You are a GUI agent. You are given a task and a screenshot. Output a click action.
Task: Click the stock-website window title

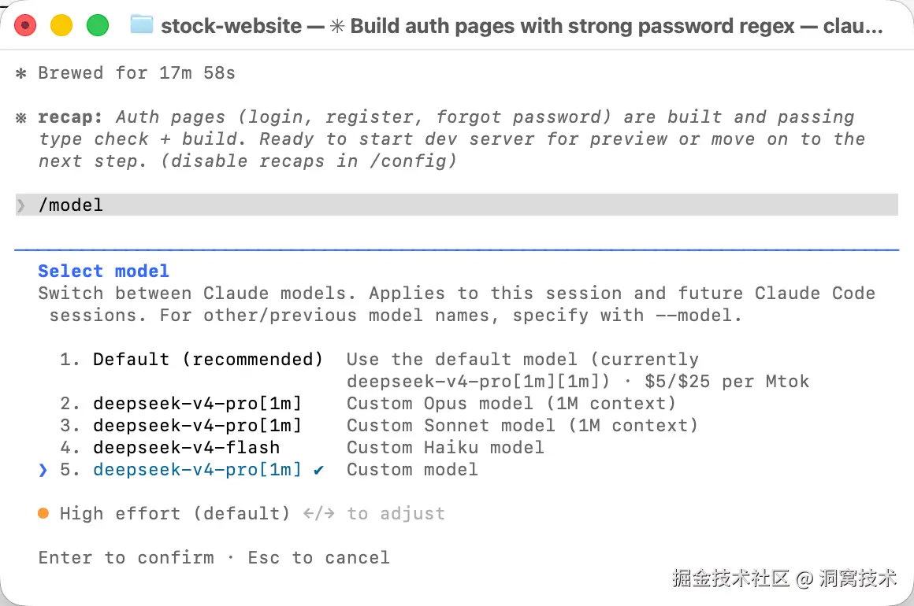coord(231,26)
